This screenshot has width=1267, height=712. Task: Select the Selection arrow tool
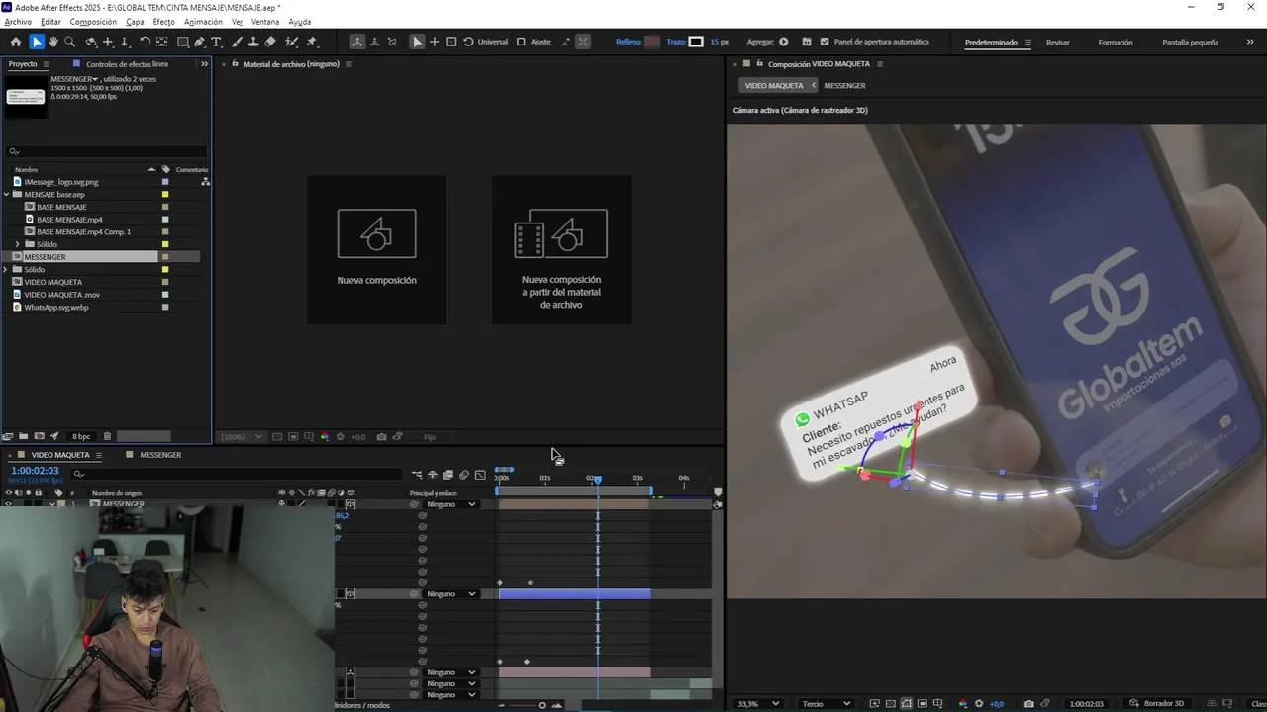point(37,42)
